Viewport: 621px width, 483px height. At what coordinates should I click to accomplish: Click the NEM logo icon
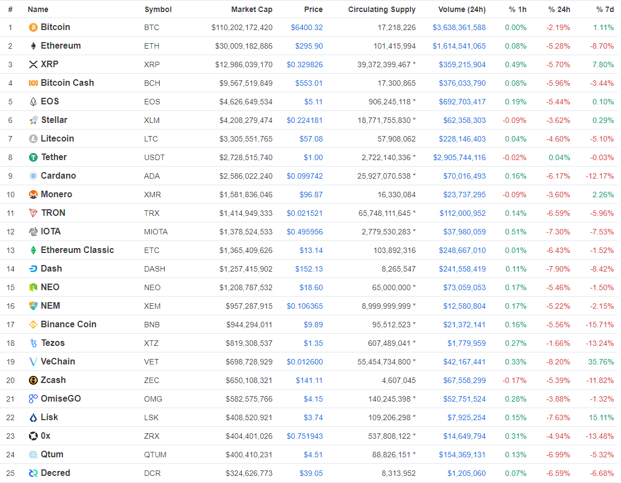(33, 306)
